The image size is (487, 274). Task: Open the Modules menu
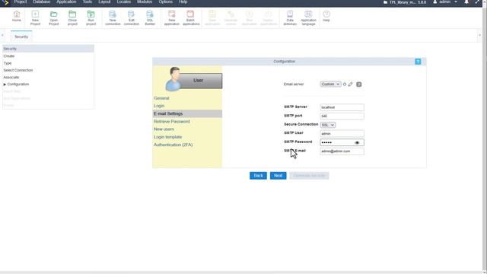tap(145, 2)
